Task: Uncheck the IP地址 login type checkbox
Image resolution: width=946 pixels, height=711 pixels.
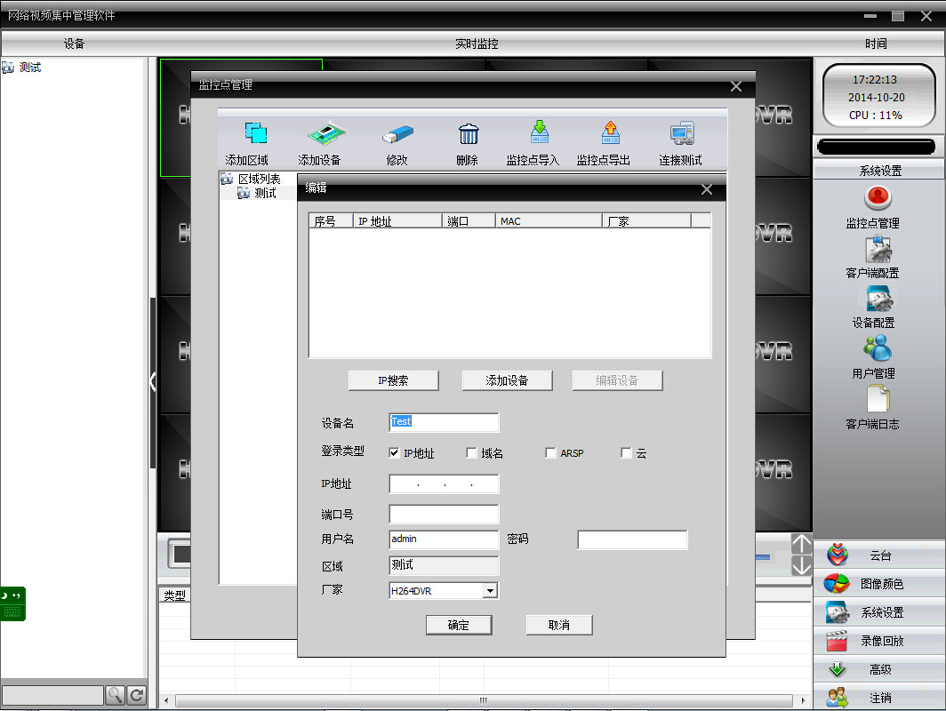Action: (x=395, y=453)
